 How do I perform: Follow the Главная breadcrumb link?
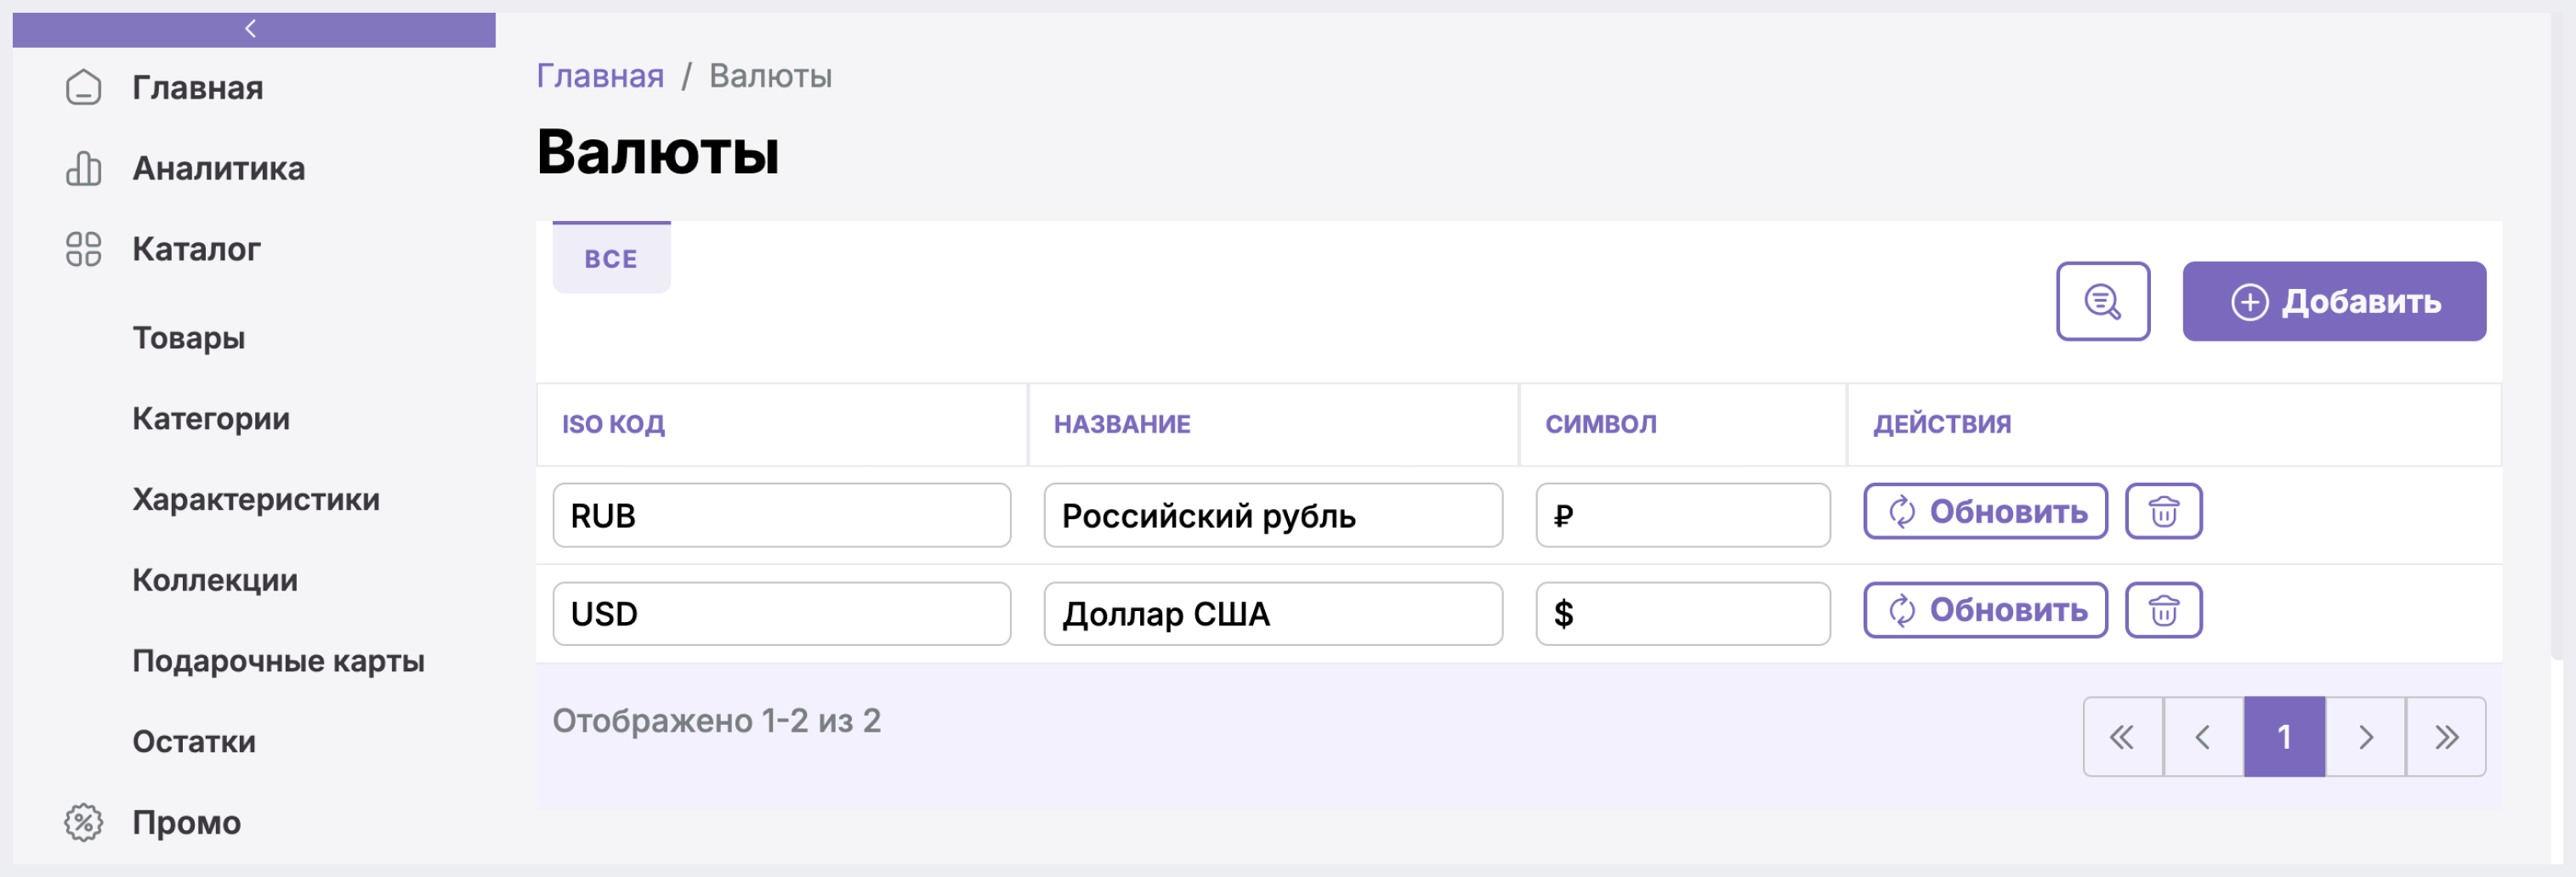click(600, 76)
